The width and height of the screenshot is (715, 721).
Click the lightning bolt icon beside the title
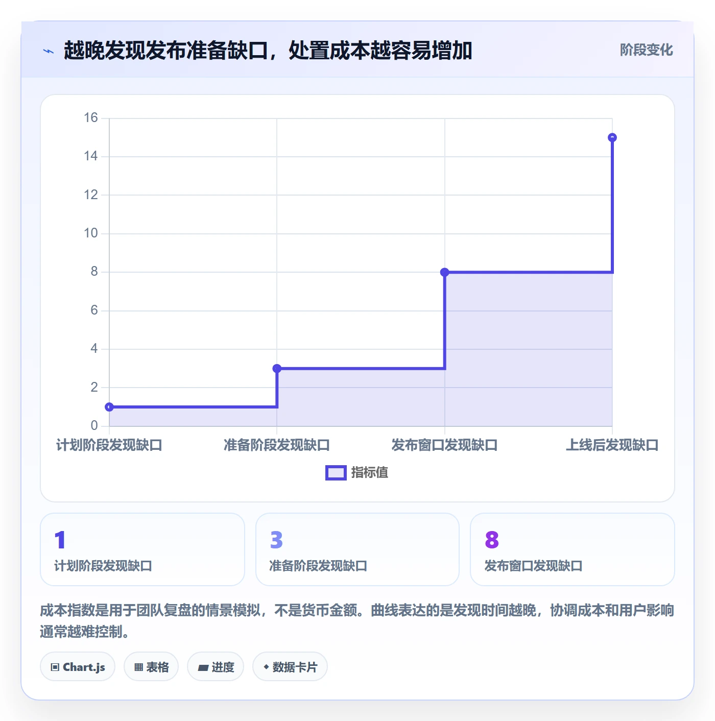tap(49, 51)
